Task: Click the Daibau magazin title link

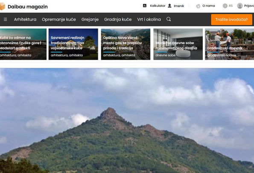Action: (28, 7)
